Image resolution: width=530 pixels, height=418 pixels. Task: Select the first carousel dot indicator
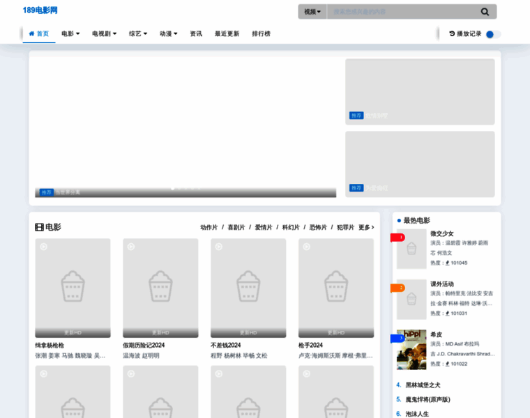click(x=173, y=188)
